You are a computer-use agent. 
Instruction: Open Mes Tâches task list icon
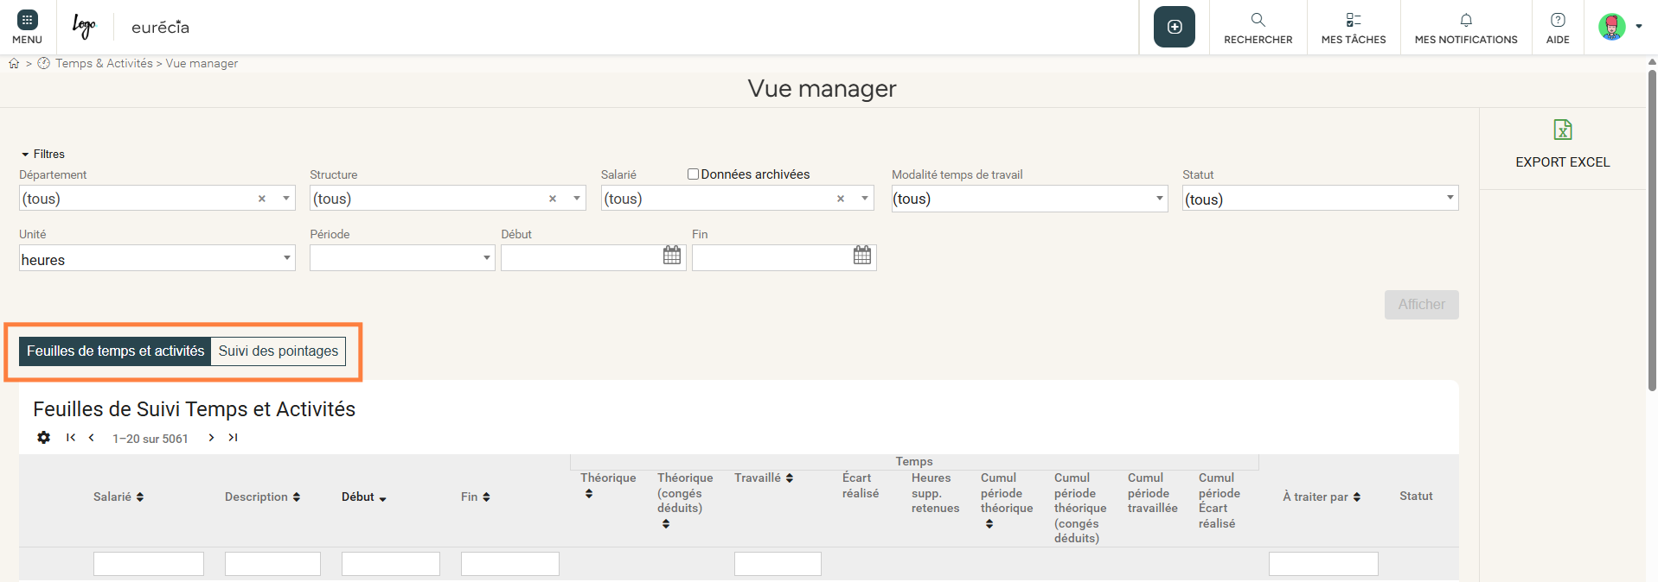[x=1353, y=20]
